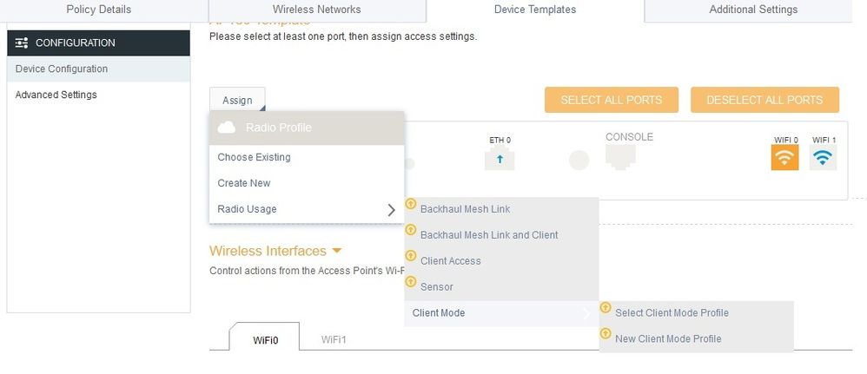Click the Backhaul Mesh Link arrow icon

(x=410, y=203)
